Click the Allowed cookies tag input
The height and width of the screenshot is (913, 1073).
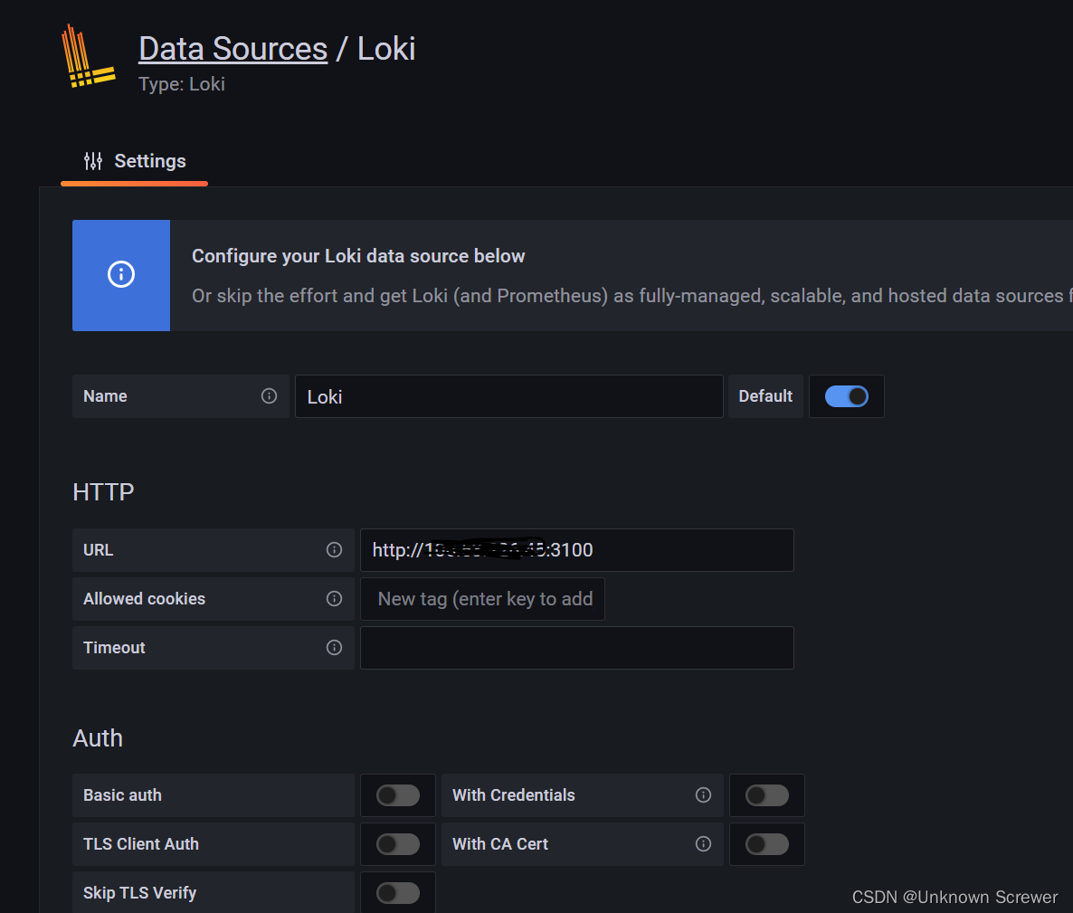click(x=484, y=599)
